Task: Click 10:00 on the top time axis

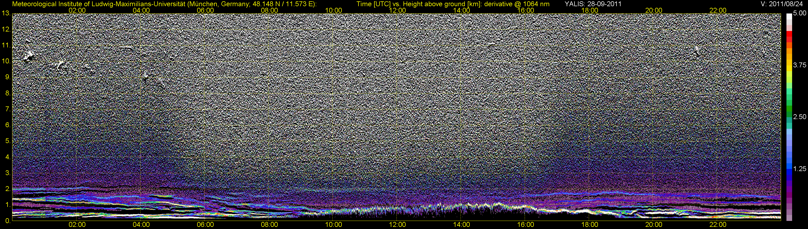Action: [x=333, y=10]
